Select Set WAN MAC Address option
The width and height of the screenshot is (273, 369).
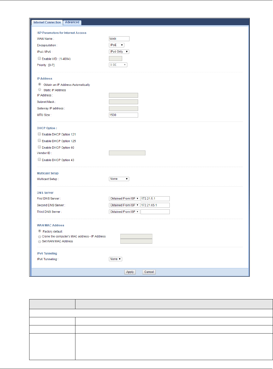pos(40,241)
